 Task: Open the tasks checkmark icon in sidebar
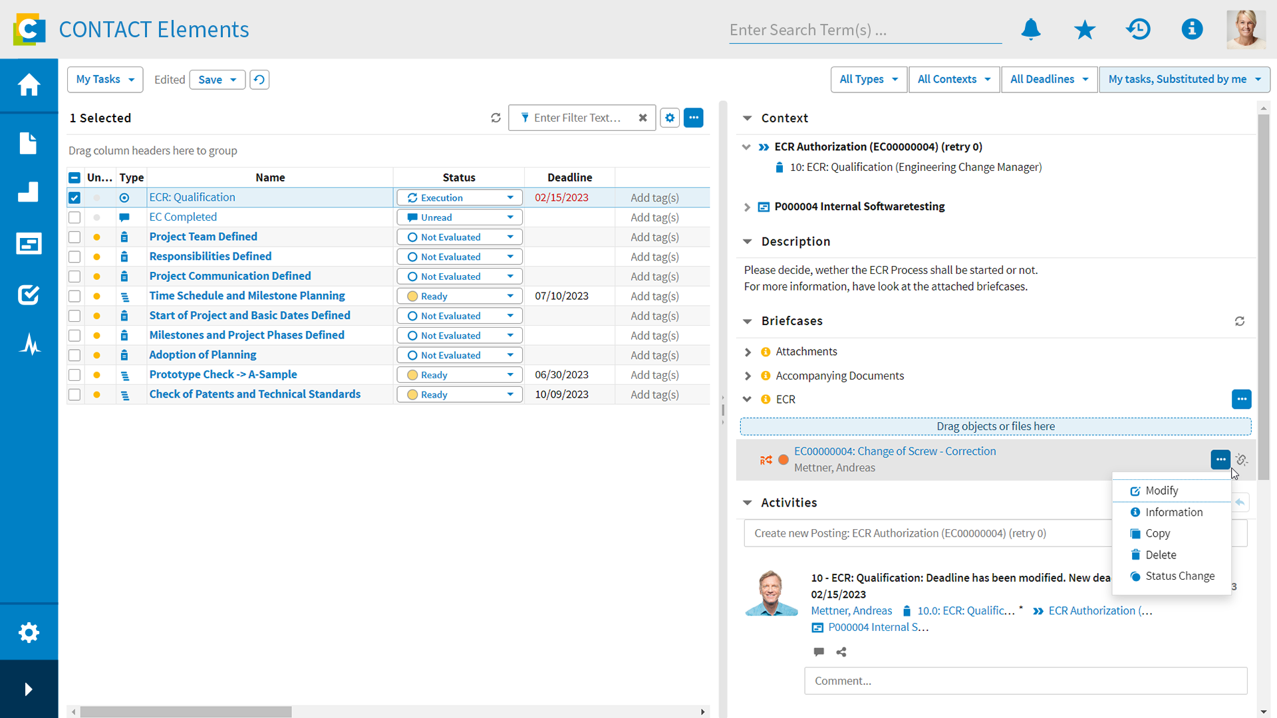click(29, 294)
